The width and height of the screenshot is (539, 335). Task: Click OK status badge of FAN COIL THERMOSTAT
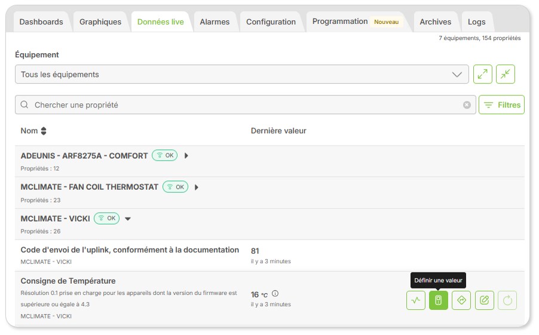click(175, 187)
